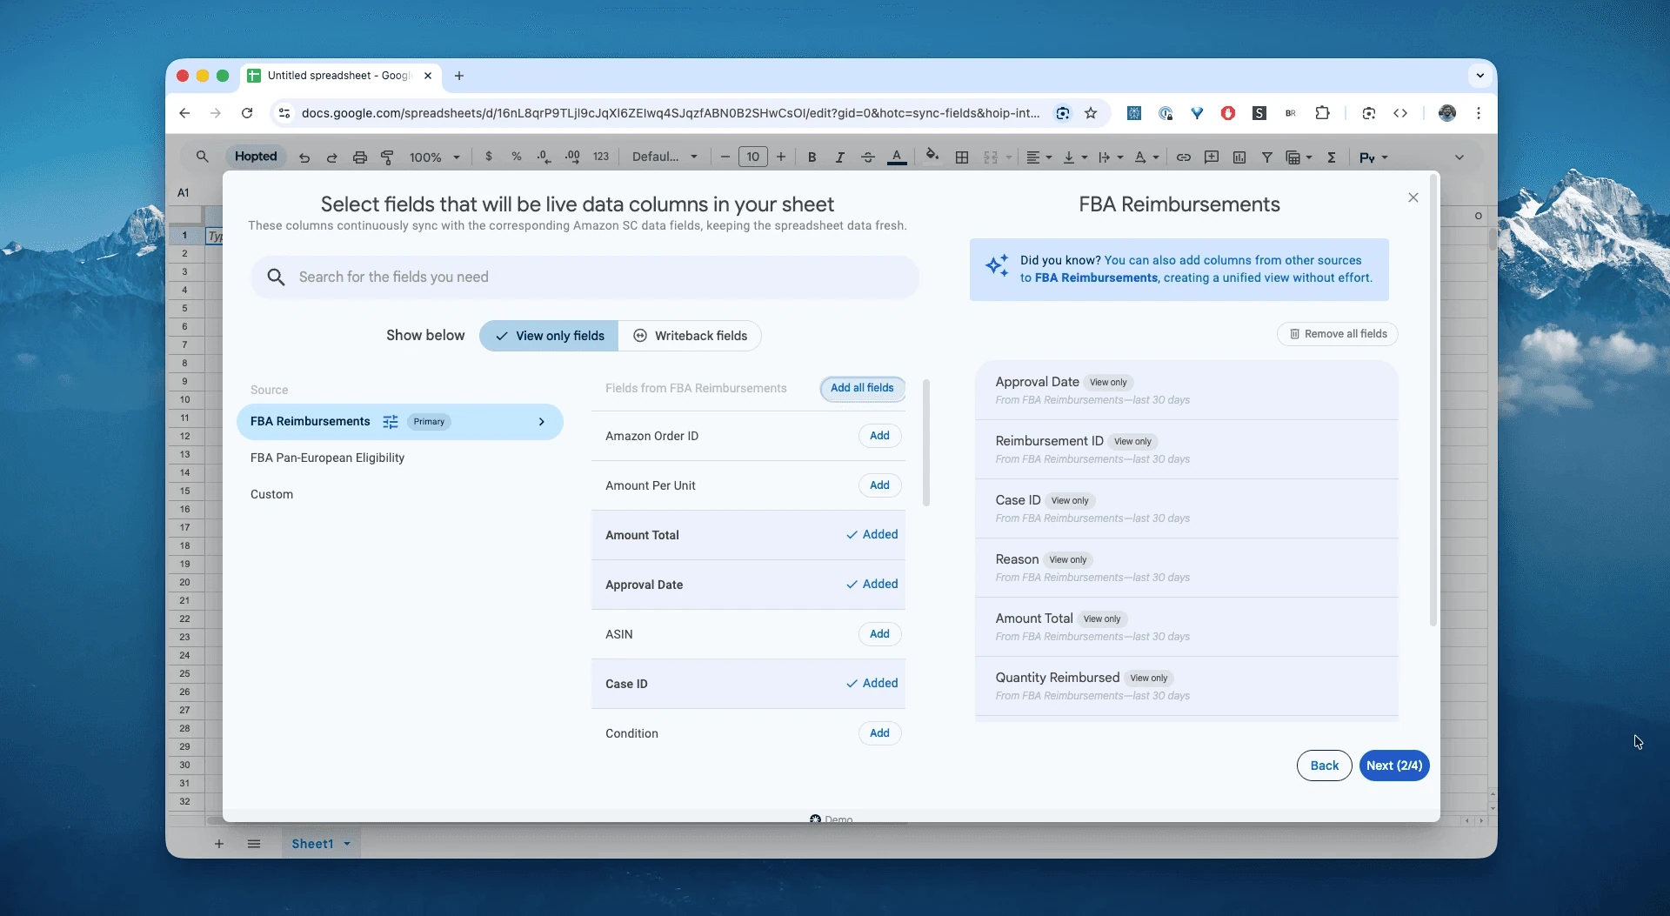The height and width of the screenshot is (916, 1670).
Task: Toggle strikethrough formatting
Action: (867, 157)
